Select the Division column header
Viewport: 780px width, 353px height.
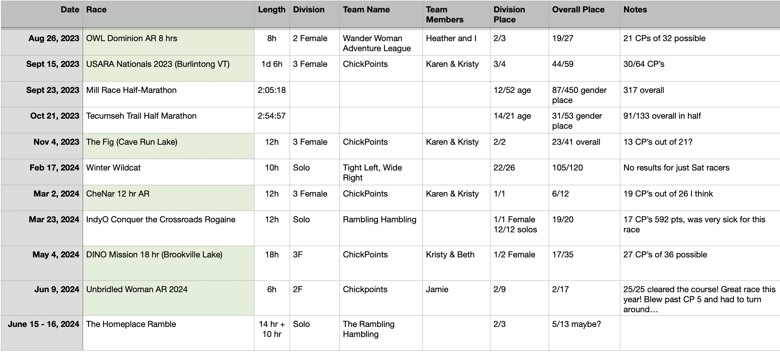309,10
